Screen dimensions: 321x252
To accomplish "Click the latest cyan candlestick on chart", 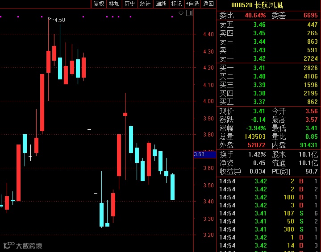I will [173, 187].
